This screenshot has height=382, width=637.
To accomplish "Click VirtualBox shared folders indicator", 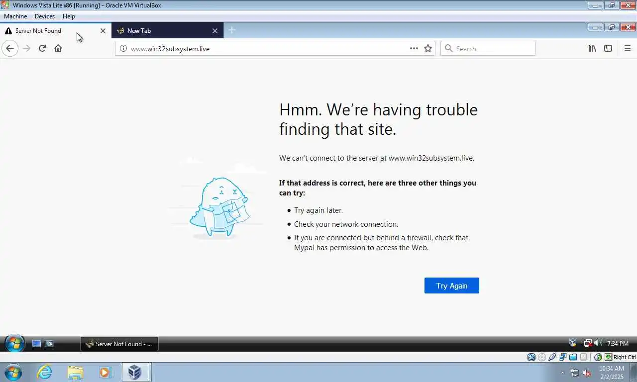I will [x=573, y=357].
